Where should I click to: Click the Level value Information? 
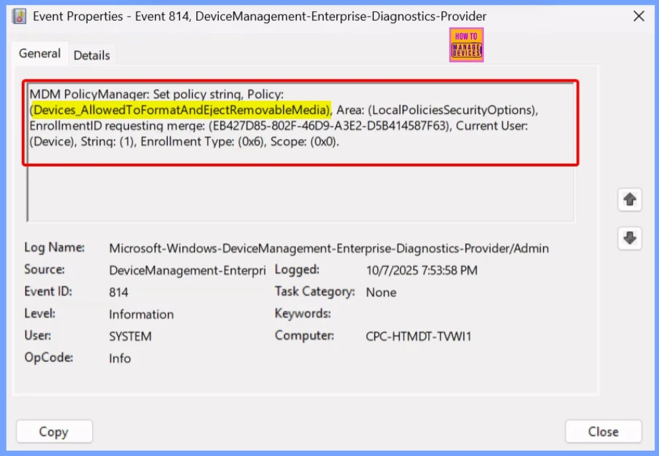141,314
